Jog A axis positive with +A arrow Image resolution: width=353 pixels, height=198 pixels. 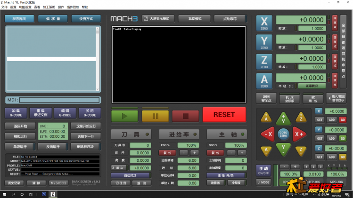pos(266,117)
